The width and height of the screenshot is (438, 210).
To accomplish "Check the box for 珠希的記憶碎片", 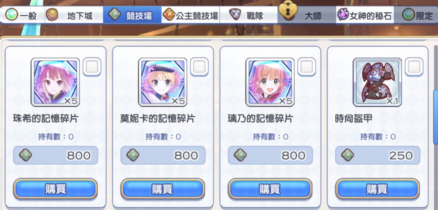I will coord(92,67).
